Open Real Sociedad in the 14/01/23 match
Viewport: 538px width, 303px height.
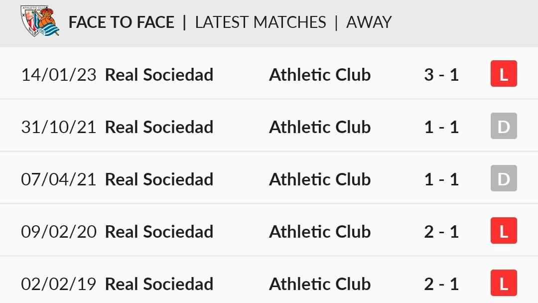point(159,75)
